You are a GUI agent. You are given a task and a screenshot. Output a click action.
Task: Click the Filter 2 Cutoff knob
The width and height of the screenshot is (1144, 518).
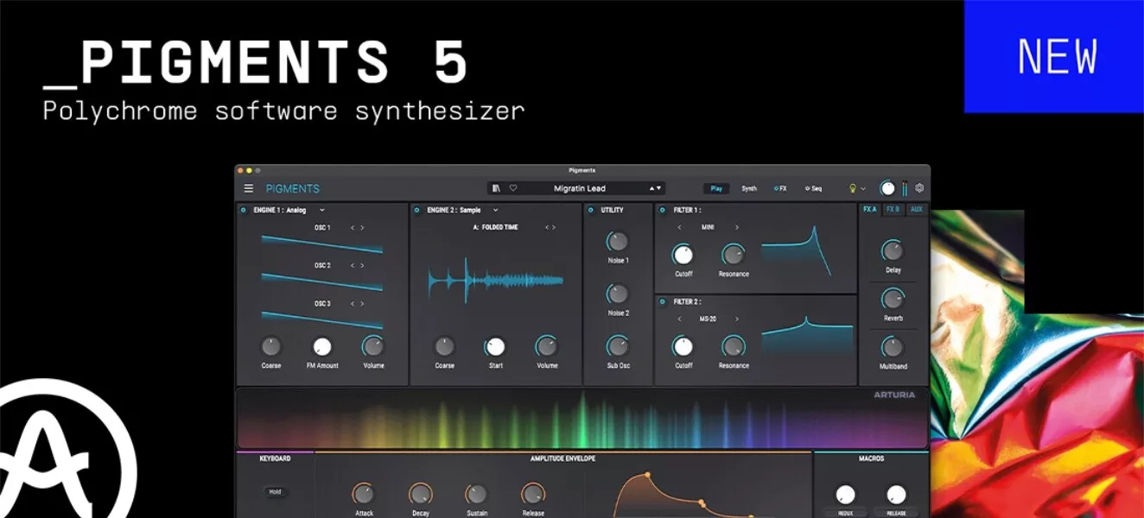(x=683, y=346)
